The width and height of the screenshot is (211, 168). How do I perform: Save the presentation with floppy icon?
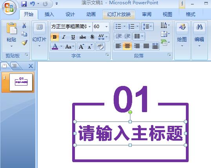click(24, 4)
